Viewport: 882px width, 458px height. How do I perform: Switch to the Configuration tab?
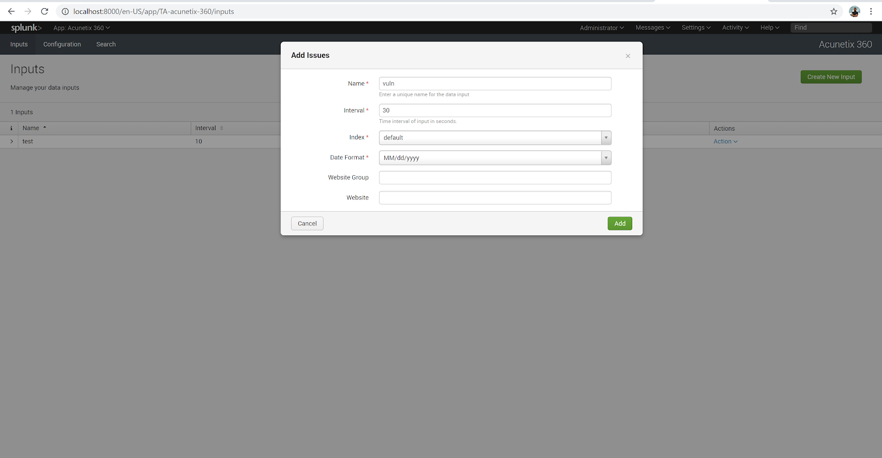[x=62, y=44]
